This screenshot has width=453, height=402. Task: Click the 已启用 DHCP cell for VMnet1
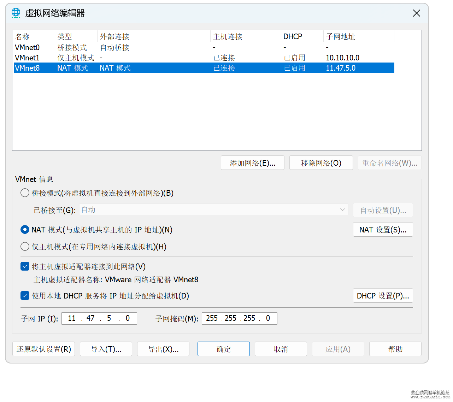295,58
